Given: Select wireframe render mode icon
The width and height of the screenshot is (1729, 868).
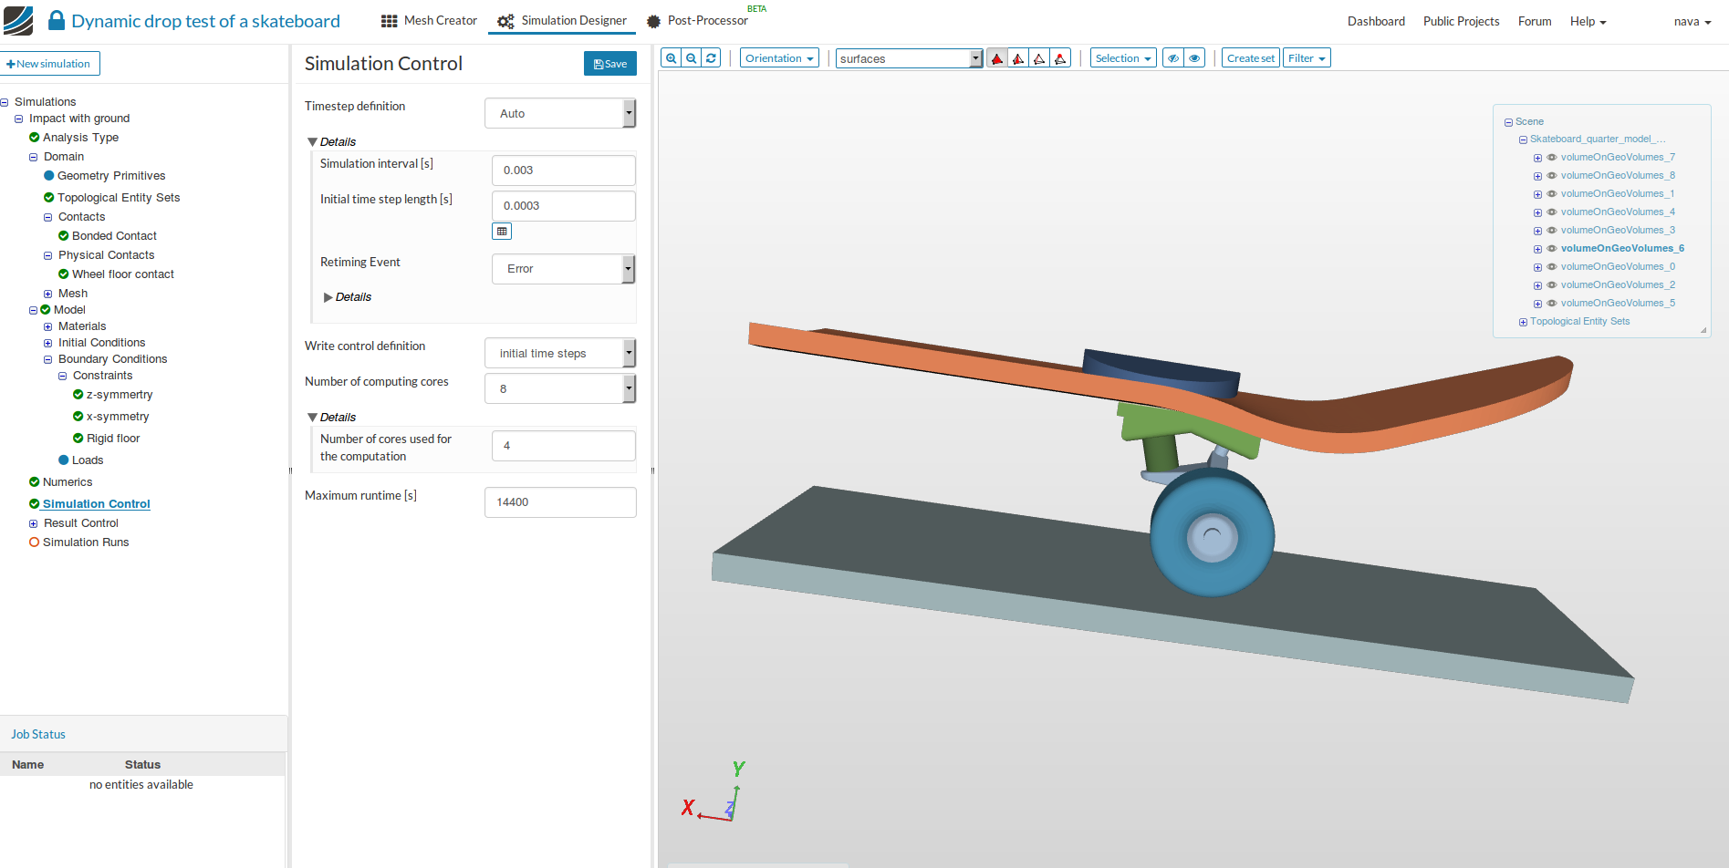Looking at the screenshot, I should [1039, 58].
